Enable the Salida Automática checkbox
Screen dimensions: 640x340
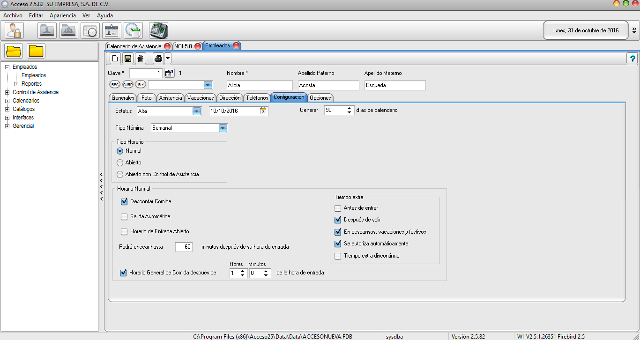click(x=124, y=217)
